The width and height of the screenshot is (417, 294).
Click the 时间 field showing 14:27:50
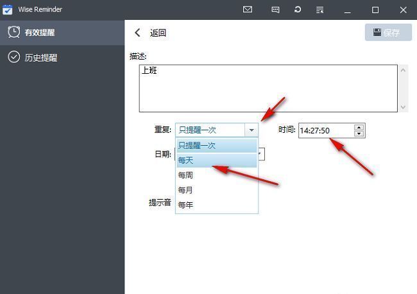pos(325,130)
